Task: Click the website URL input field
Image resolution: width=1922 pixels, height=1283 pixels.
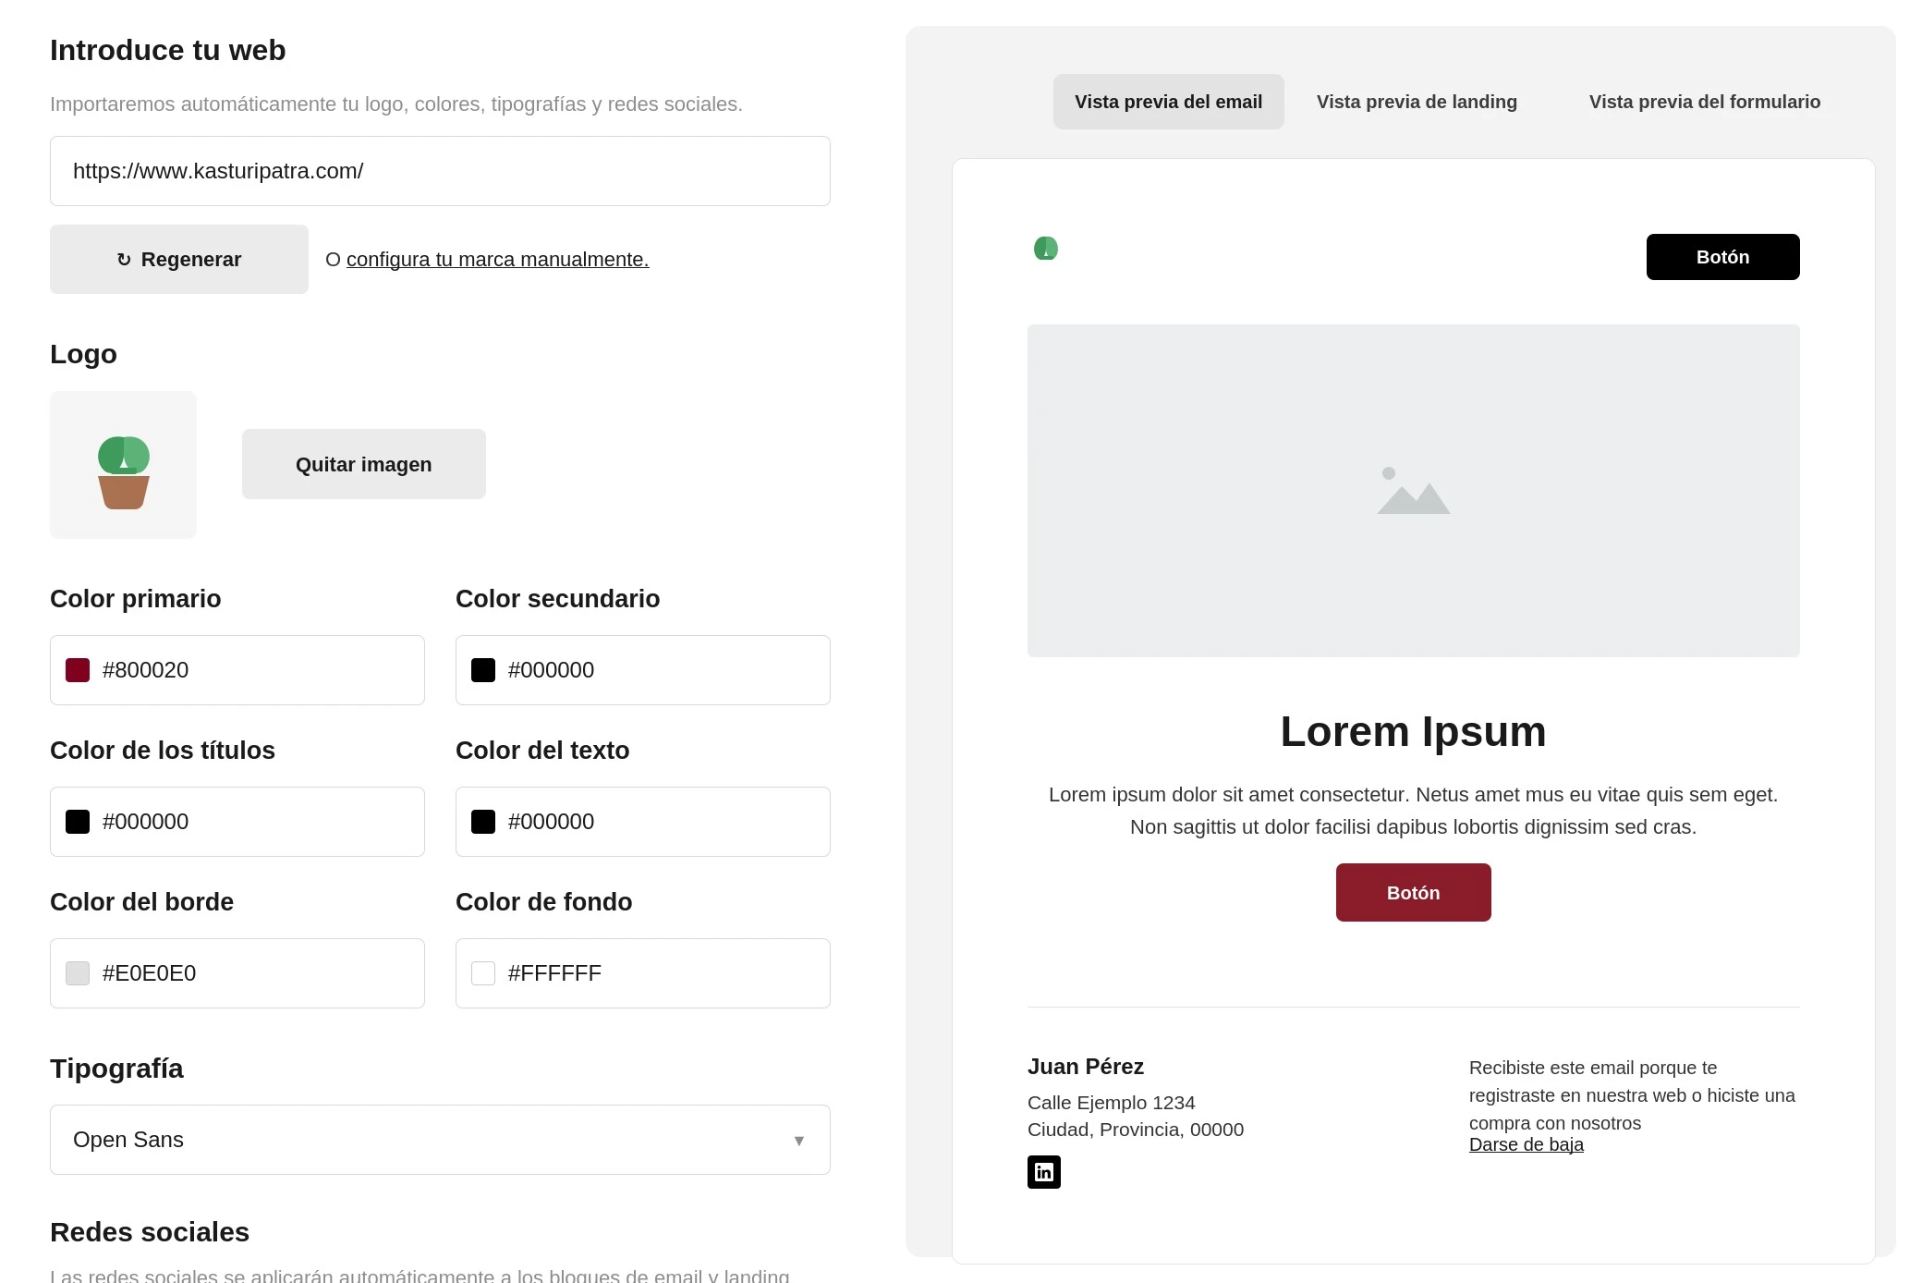Action: point(440,171)
